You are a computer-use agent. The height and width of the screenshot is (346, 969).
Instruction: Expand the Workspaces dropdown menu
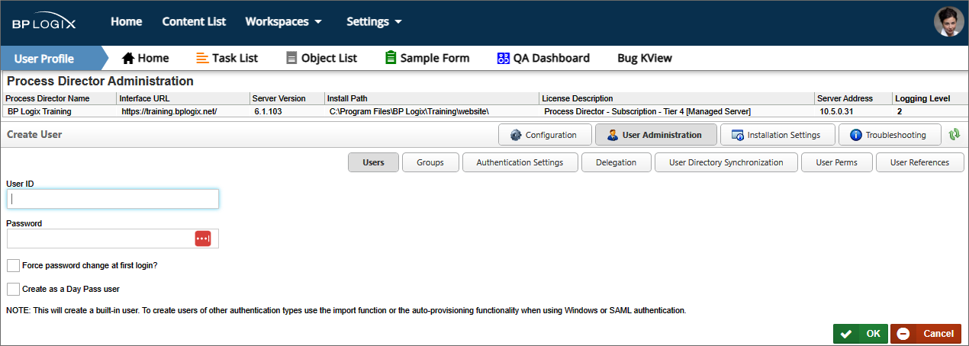(283, 21)
